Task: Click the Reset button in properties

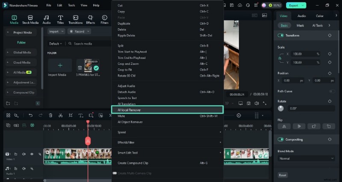Action: point(283,175)
